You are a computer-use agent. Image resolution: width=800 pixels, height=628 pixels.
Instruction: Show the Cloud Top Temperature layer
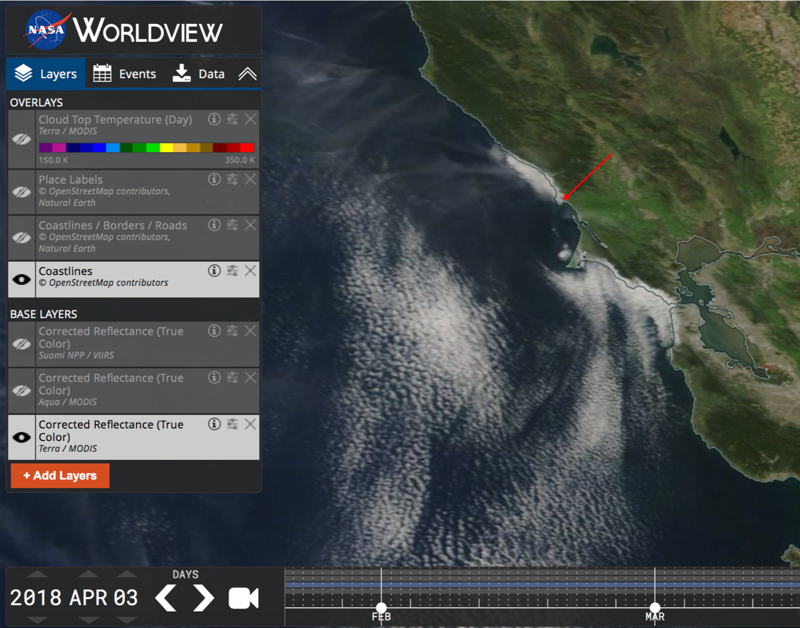point(22,139)
